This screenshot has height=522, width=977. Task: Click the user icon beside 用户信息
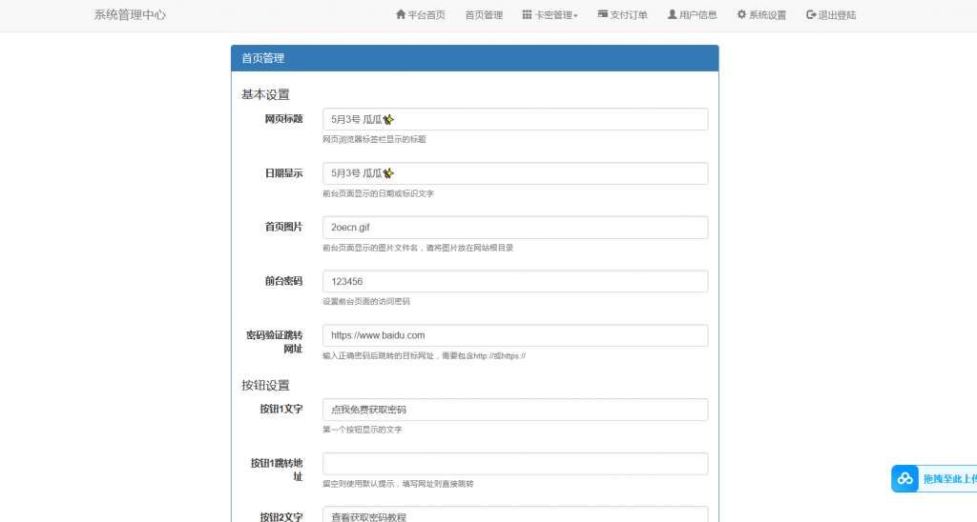click(x=673, y=14)
